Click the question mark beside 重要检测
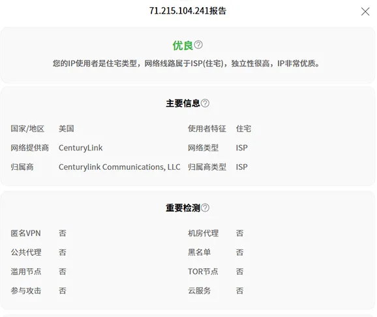 click(x=205, y=208)
